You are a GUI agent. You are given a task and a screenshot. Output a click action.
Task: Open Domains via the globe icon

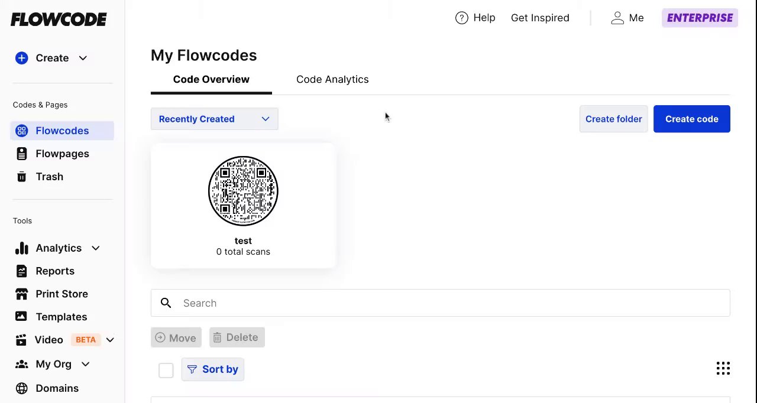click(22, 388)
